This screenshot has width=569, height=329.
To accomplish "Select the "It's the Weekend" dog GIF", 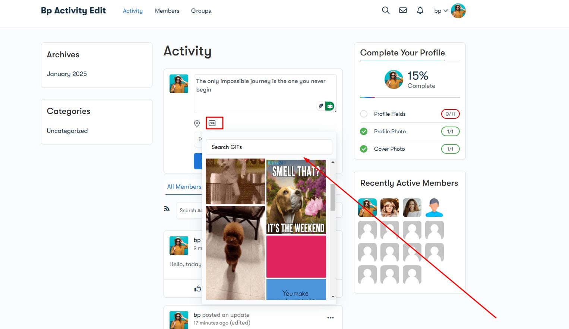I will click(x=296, y=197).
